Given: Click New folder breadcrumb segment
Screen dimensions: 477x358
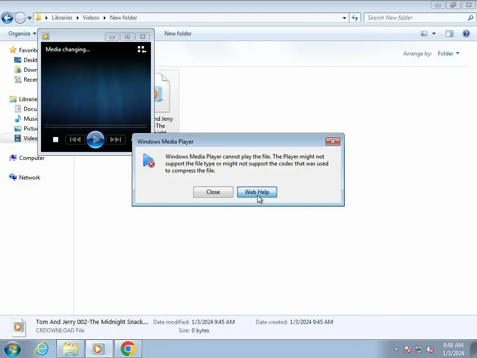Looking at the screenshot, I should tap(123, 18).
